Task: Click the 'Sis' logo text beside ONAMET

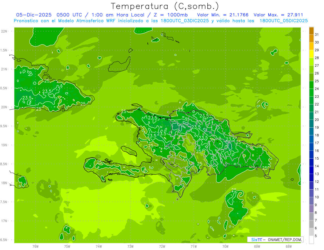Action: point(255,239)
